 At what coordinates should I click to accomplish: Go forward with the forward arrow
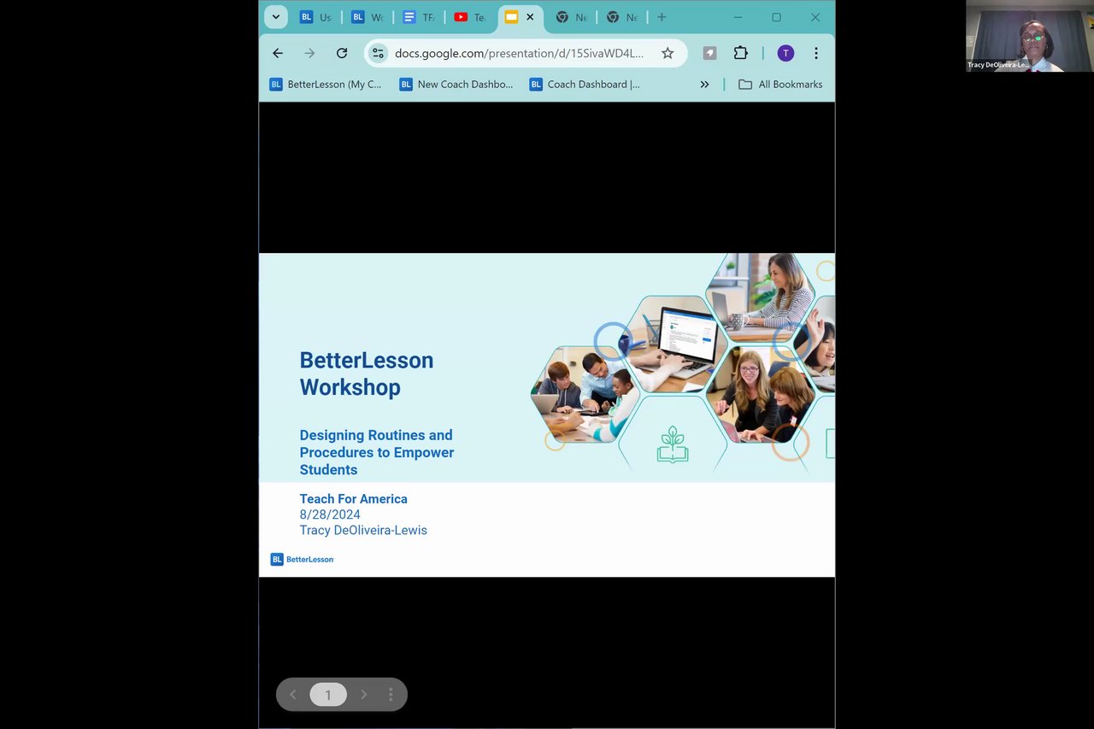[x=309, y=53]
